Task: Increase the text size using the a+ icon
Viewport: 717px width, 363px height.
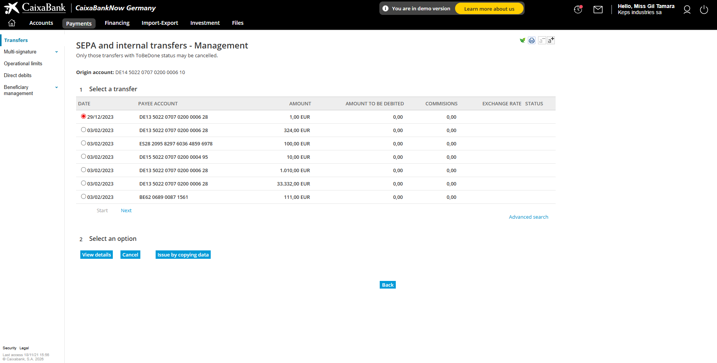Action: (551, 40)
